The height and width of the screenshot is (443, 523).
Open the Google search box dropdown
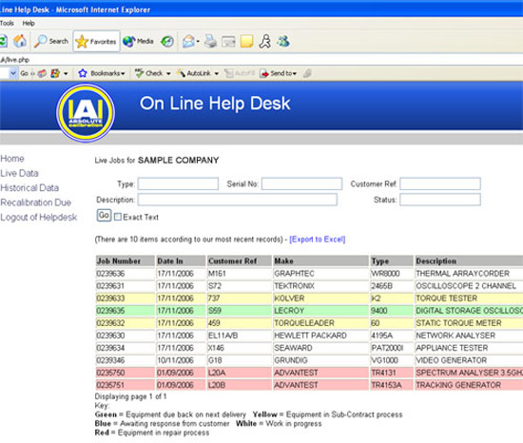point(13,73)
